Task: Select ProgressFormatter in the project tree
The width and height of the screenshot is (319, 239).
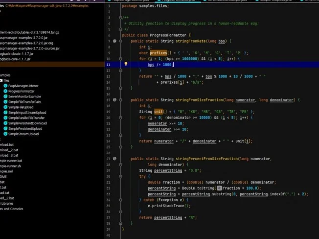Action: tap(21, 91)
